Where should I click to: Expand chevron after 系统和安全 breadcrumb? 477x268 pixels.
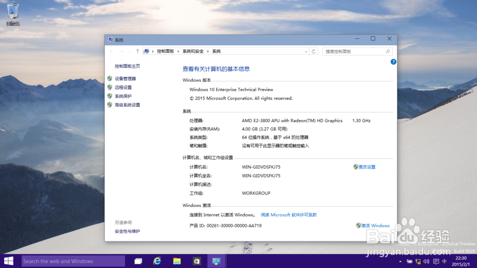click(x=208, y=52)
